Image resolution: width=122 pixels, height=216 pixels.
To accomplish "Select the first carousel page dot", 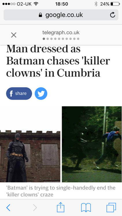I will click(44, 39).
